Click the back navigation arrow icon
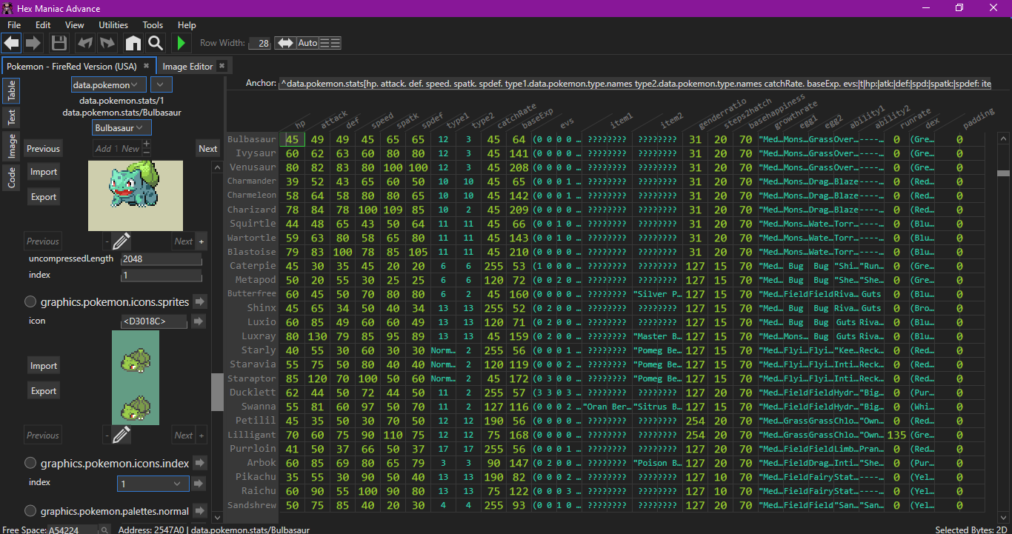This screenshot has width=1012, height=534. pyautogui.click(x=11, y=43)
